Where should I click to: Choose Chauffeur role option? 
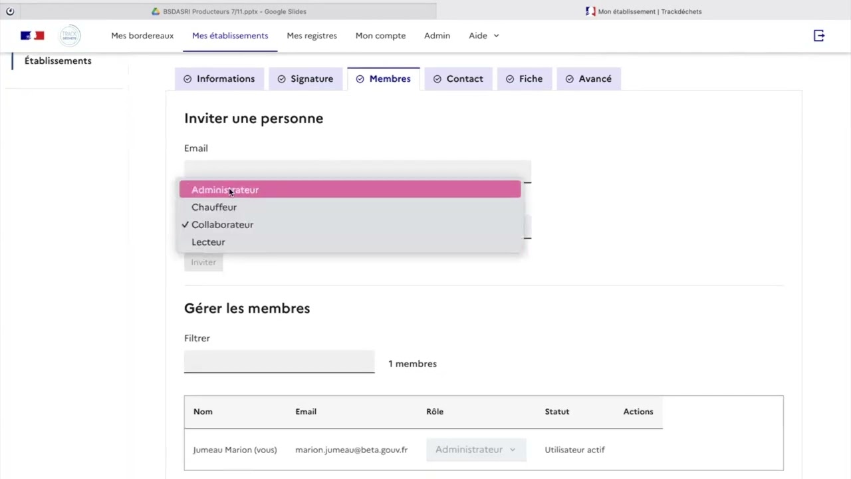[350, 207]
